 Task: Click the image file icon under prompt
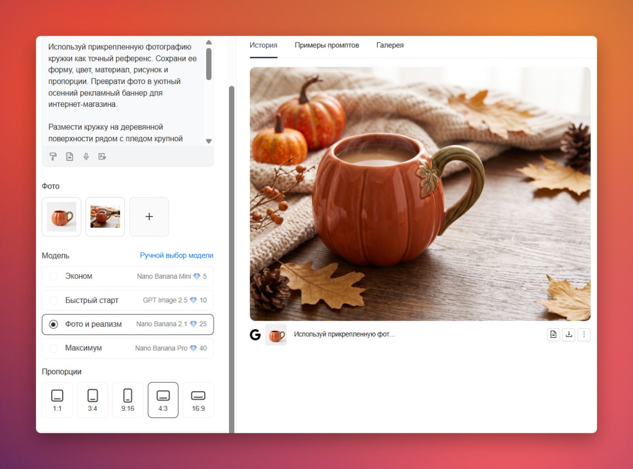click(70, 157)
